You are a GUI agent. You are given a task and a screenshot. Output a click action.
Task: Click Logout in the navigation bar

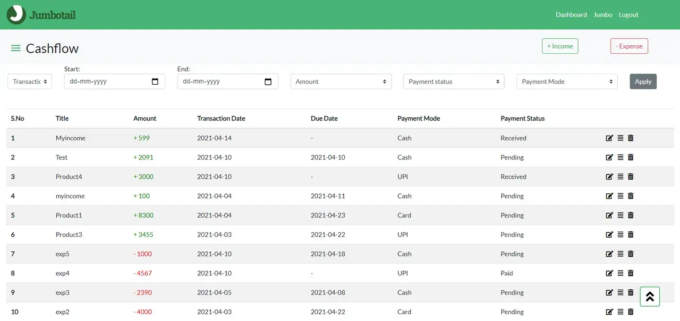tap(628, 15)
